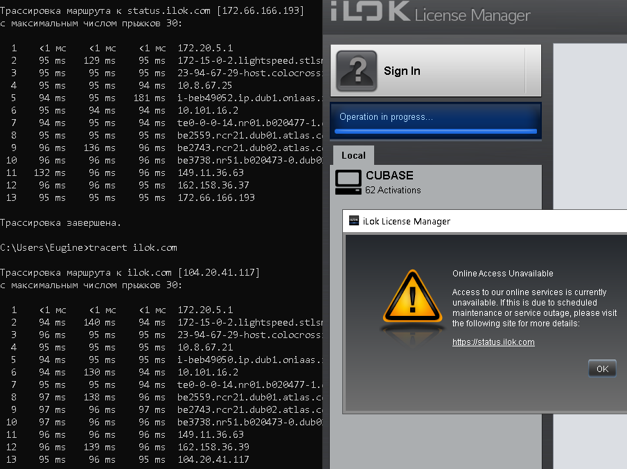Click the status.ilok.com trace header line
Screen dimensions: 627x469
[152, 11]
